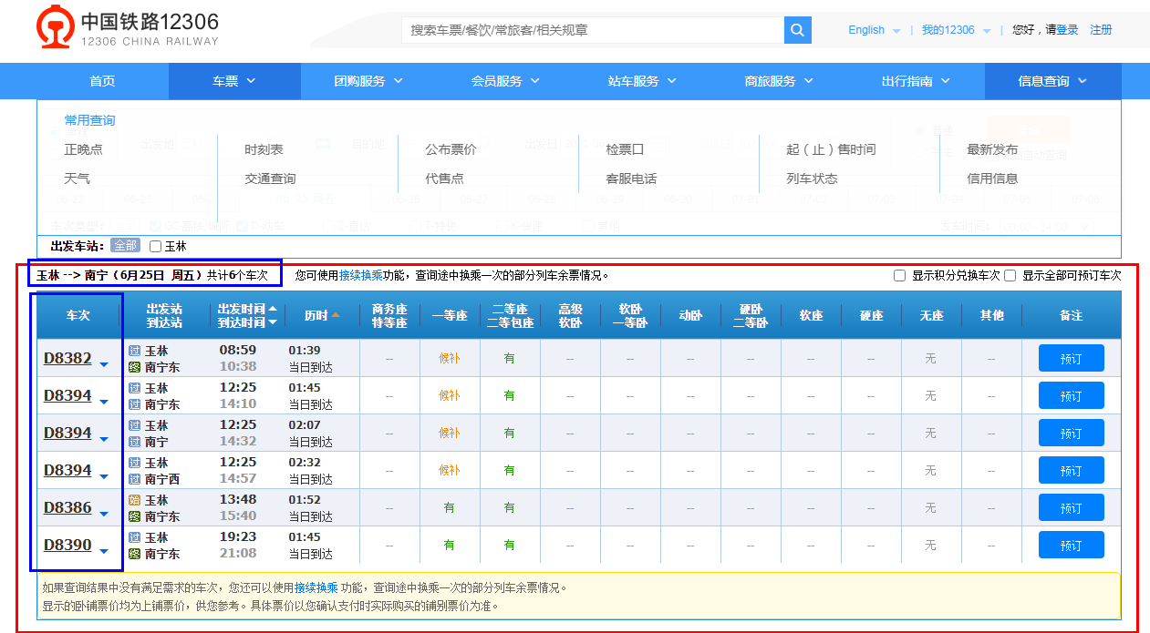
Task: Click the 终 terminal icon beside D8382 南宁东
Action: tap(135, 366)
